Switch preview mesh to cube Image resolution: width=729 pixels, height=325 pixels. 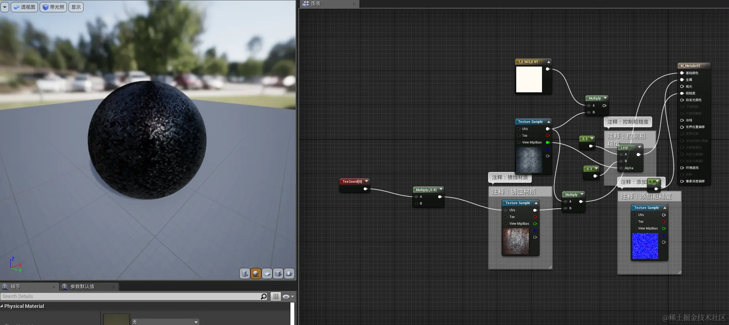tap(278, 273)
